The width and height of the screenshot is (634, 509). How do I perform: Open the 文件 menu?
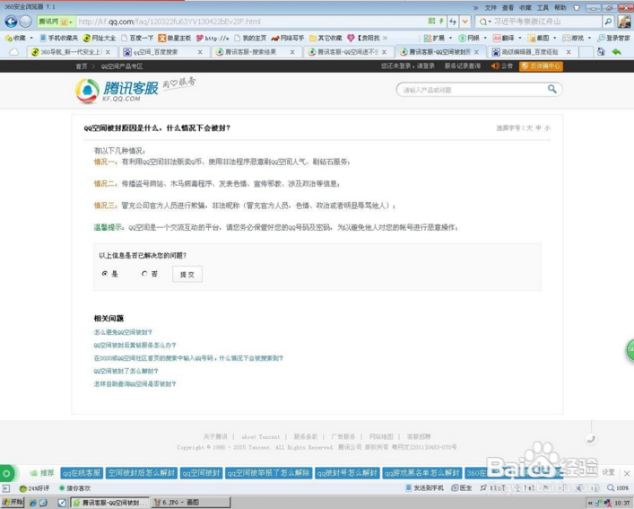click(491, 8)
